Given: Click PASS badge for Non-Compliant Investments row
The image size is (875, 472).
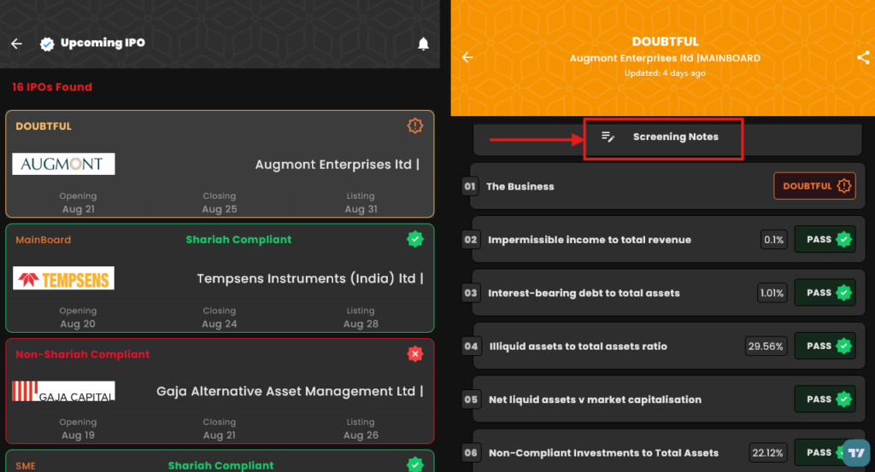Looking at the screenshot, I should pyautogui.click(x=825, y=452).
